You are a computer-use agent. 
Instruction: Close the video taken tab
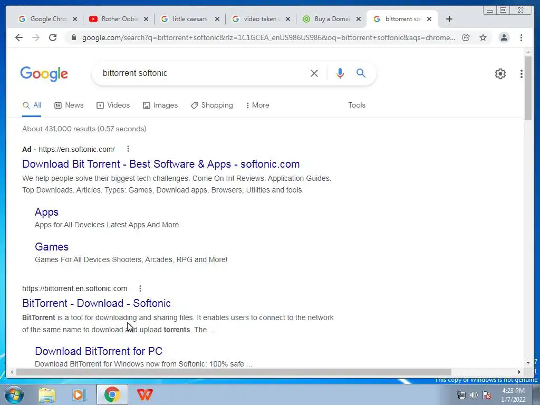[288, 19]
